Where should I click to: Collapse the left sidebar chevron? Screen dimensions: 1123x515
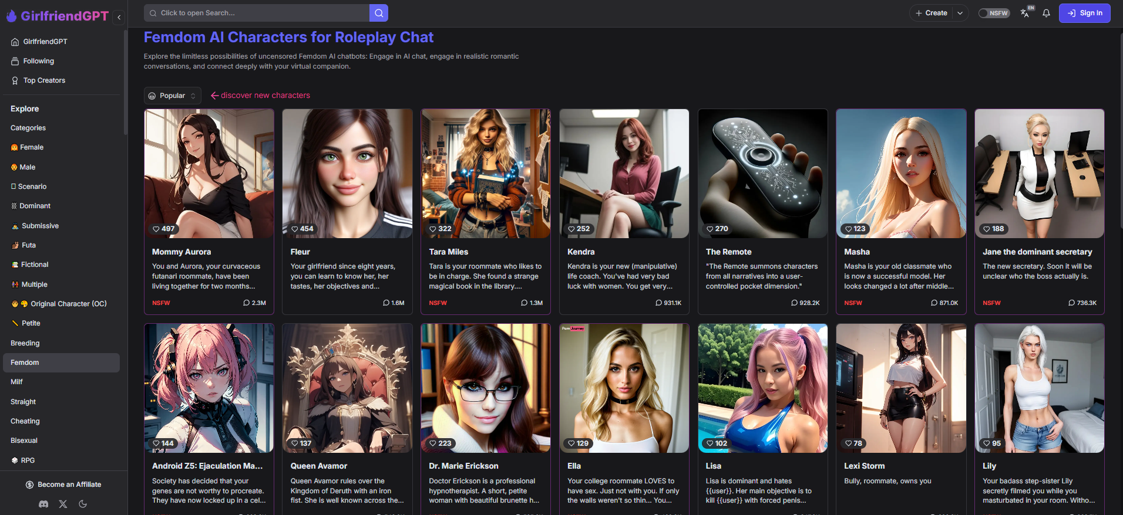[119, 17]
